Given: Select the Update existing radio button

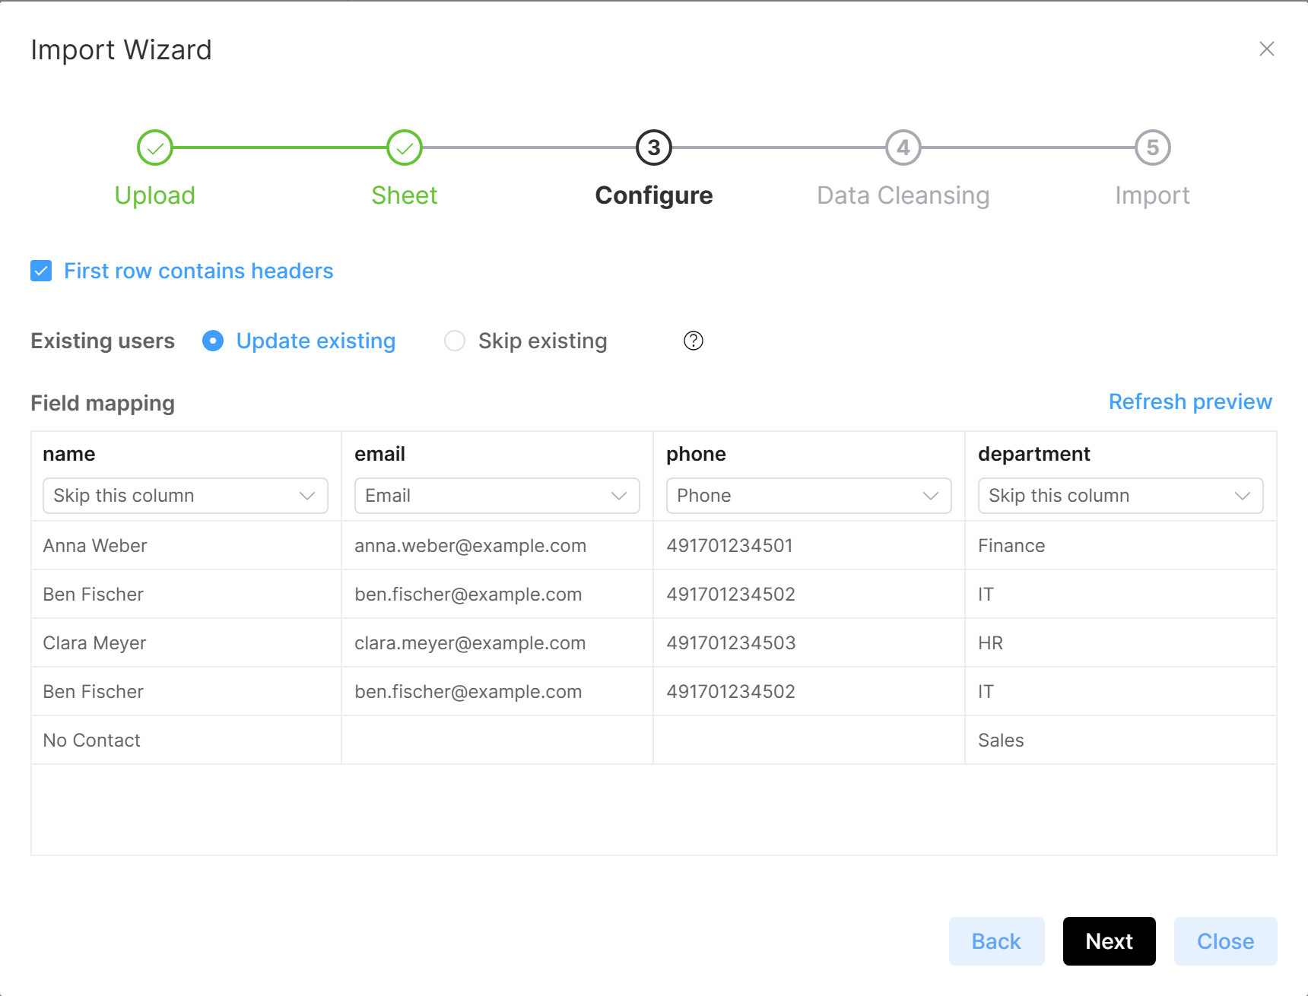Looking at the screenshot, I should (x=213, y=341).
